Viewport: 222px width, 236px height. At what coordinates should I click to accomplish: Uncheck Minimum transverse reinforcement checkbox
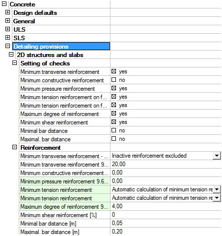113,71
